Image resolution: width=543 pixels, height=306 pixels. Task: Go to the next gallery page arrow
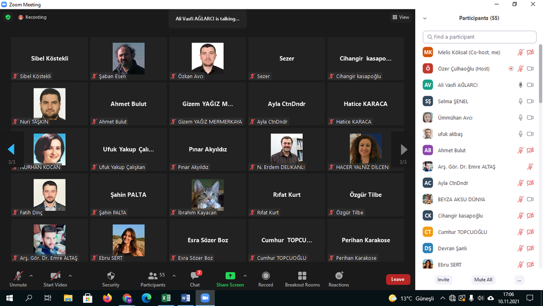(404, 149)
